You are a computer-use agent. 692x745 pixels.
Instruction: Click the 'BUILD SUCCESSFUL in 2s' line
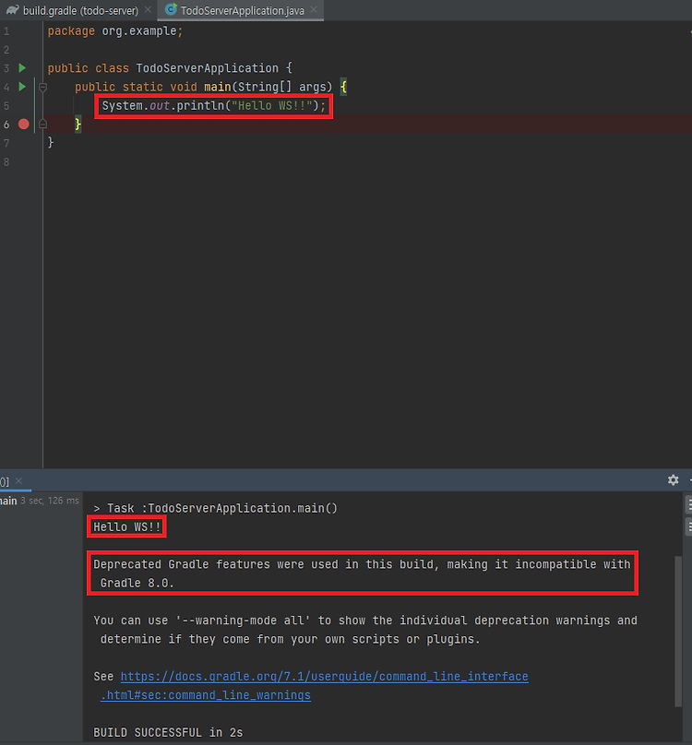pos(168,732)
